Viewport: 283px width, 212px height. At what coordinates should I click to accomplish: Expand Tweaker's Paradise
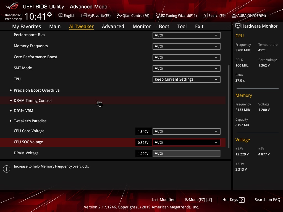(x=30, y=121)
